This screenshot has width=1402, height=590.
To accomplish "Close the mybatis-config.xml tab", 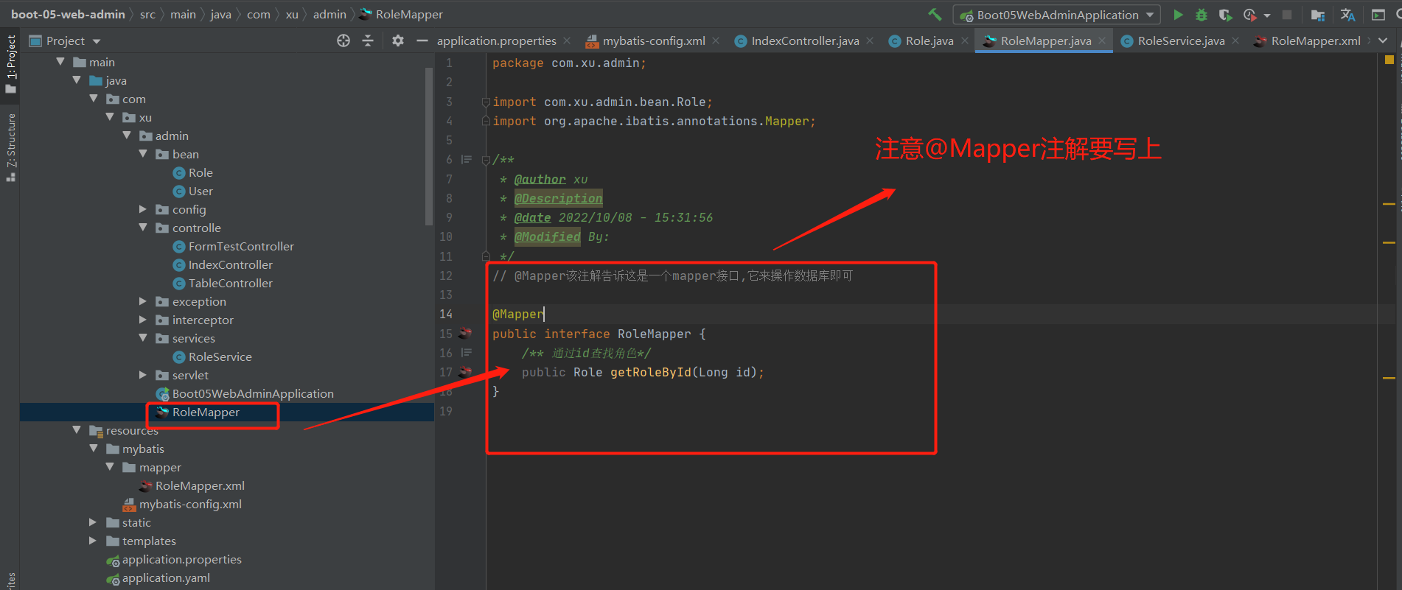I will pyautogui.click(x=716, y=41).
